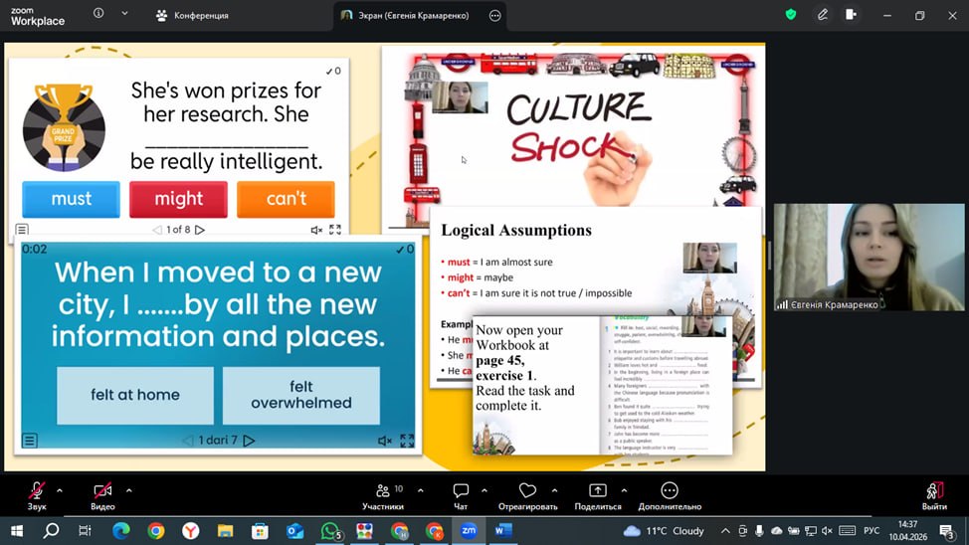Click the meeting info icon beside Zoom Workplace
This screenshot has width=969, height=545.
(98, 14)
